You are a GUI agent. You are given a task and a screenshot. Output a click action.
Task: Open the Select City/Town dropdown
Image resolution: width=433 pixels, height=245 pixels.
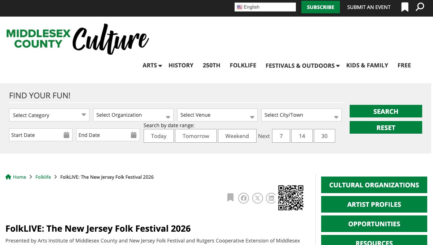coord(301,115)
